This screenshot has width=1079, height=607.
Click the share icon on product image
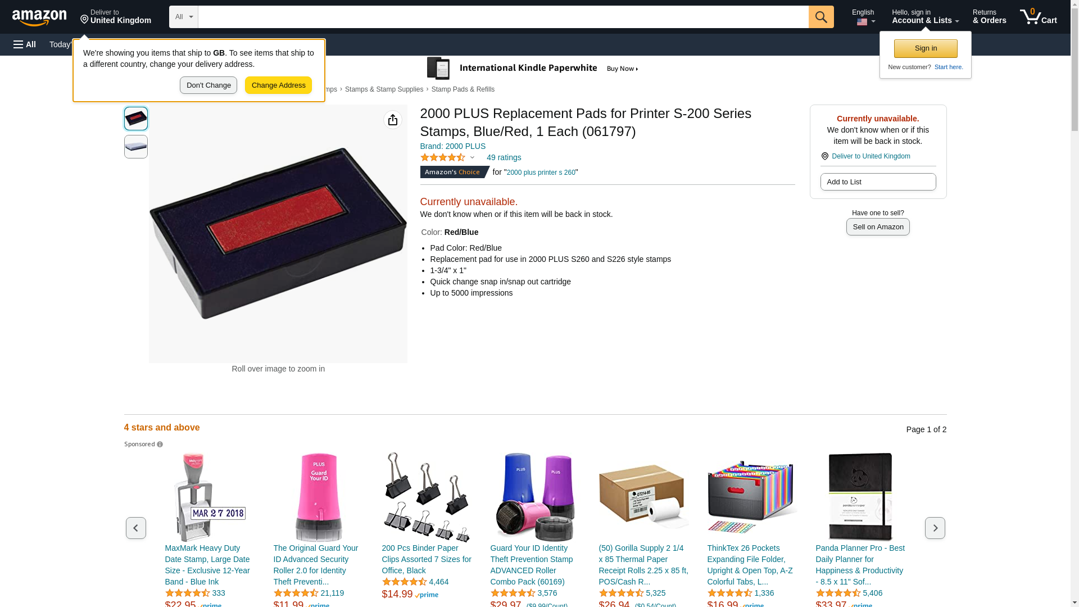[x=393, y=120]
